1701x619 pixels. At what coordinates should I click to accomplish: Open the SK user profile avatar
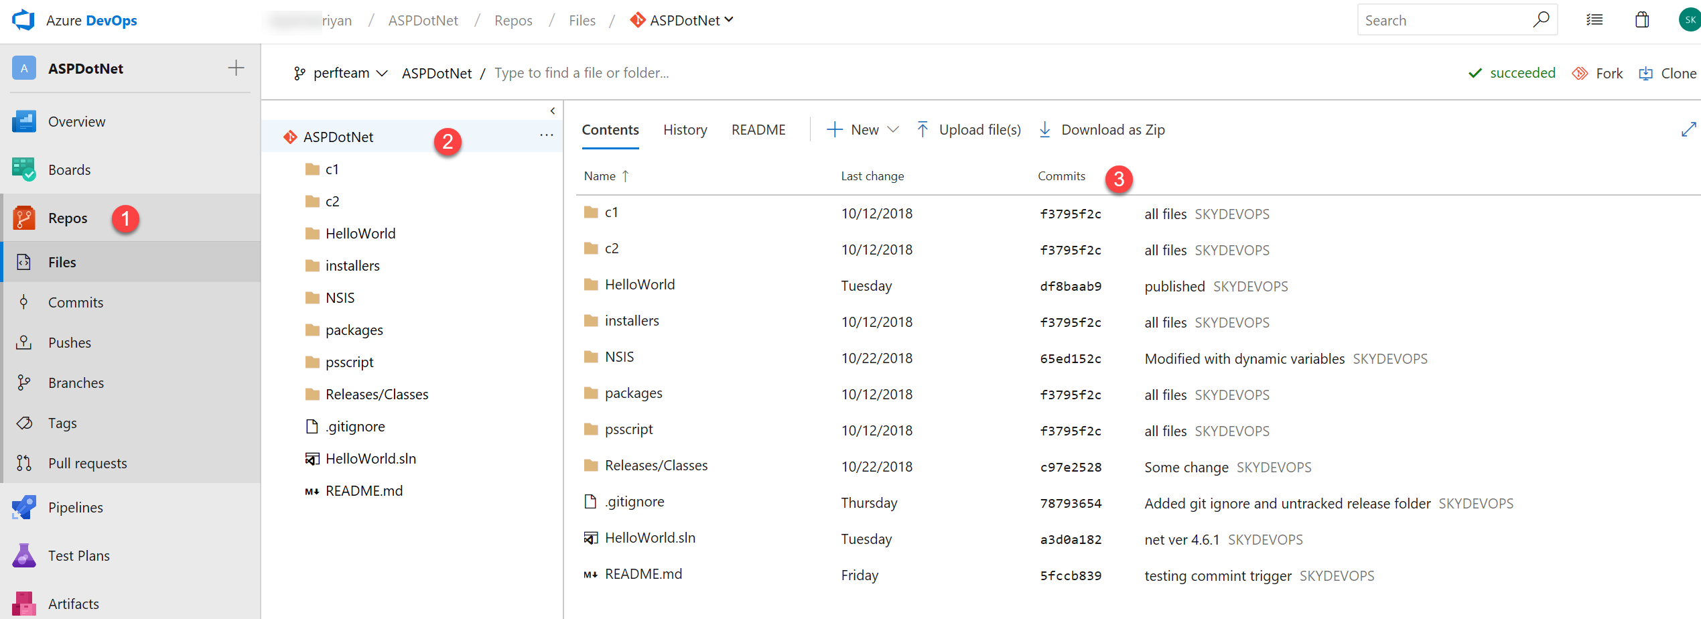(x=1690, y=20)
